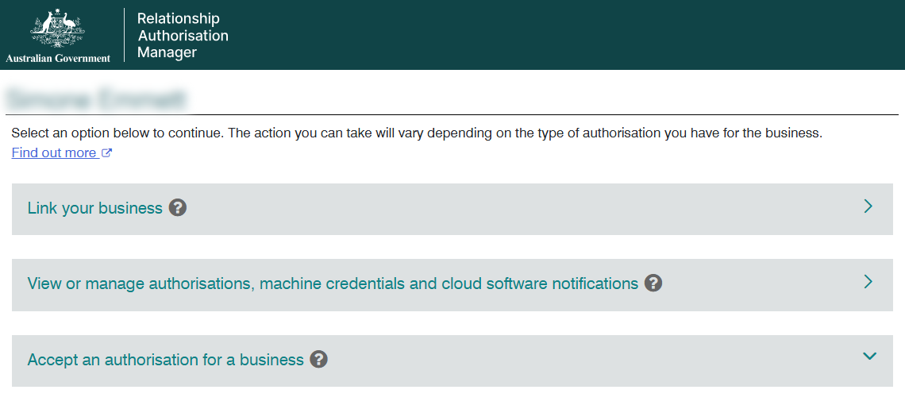This screenshot has height=405, width=905.
Task: Select 'Accept an authorisation for a business' text
Action: pos(165,360)
